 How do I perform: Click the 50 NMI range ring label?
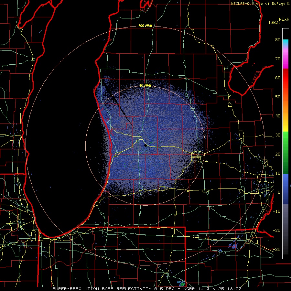(145, 86)
